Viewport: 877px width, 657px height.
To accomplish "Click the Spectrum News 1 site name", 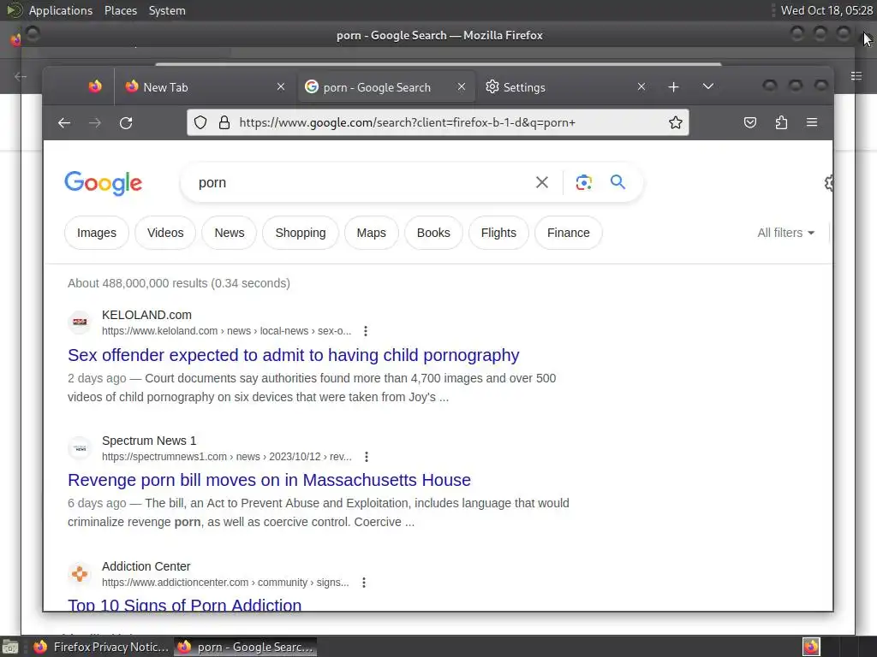I will (149, 441).
